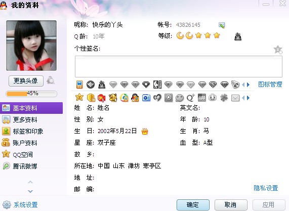Click the 45% profile completion bar
This screenshot has width=289, height=211.
31,94
